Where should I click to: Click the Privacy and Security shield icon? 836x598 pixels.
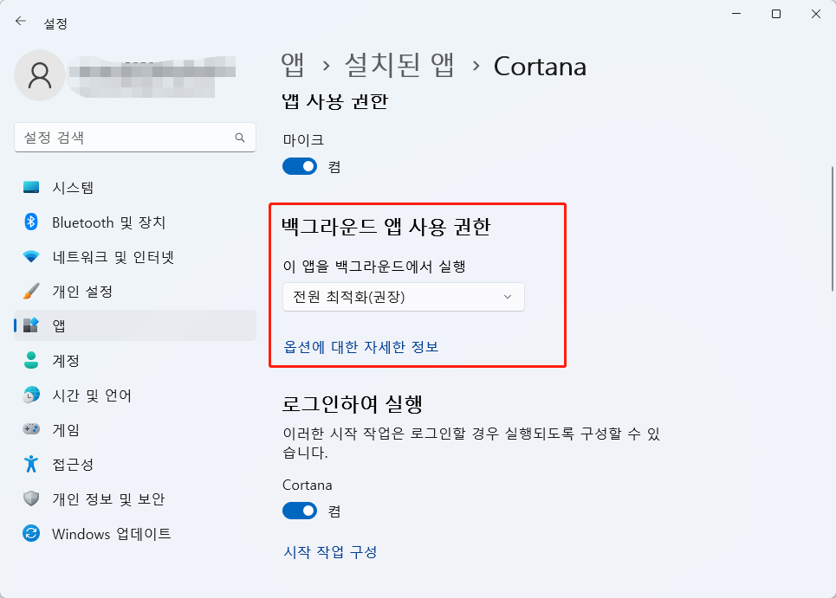31,499
